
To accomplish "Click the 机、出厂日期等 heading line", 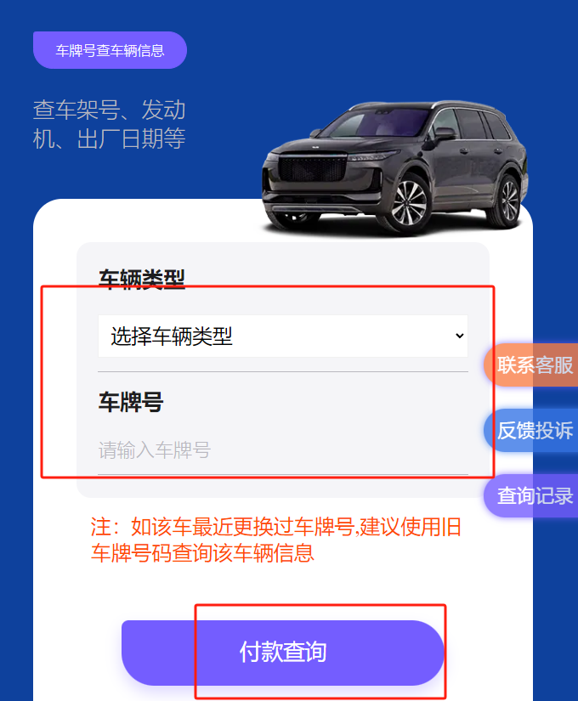I will click(x=109, y=139).
